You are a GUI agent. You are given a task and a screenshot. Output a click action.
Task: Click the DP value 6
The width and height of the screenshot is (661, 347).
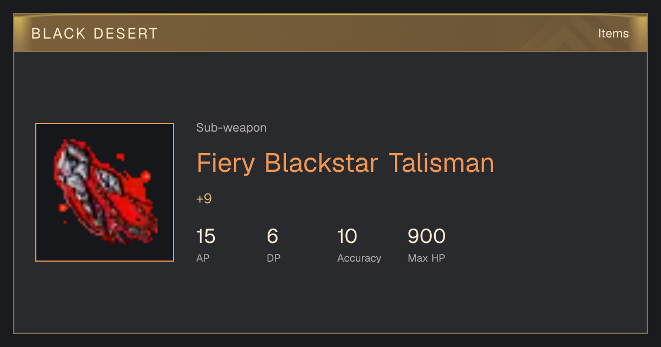(x=272, y=237)
